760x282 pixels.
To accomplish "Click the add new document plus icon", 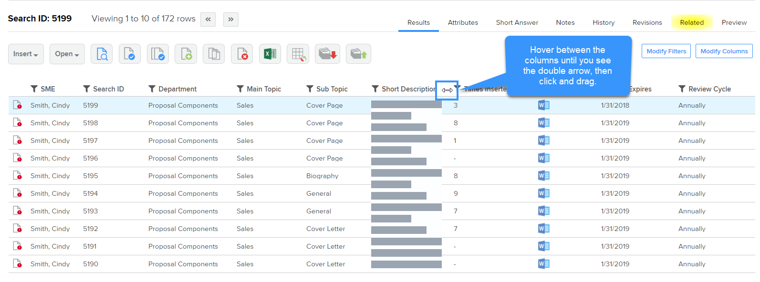I will click(186, 54).
